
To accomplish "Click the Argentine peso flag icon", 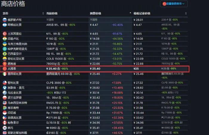I will click(x=5, y=25).
